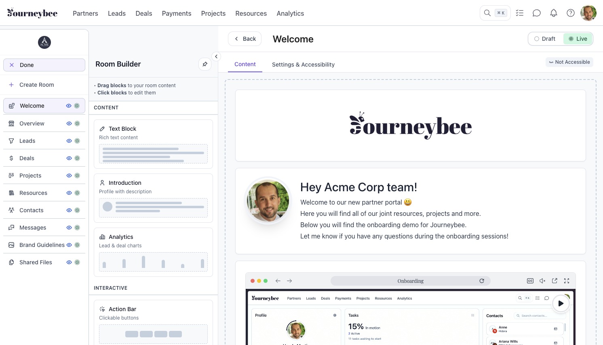Click live status icon for Welcome room
Screen dimensions: 603x345
coord(77,106)
